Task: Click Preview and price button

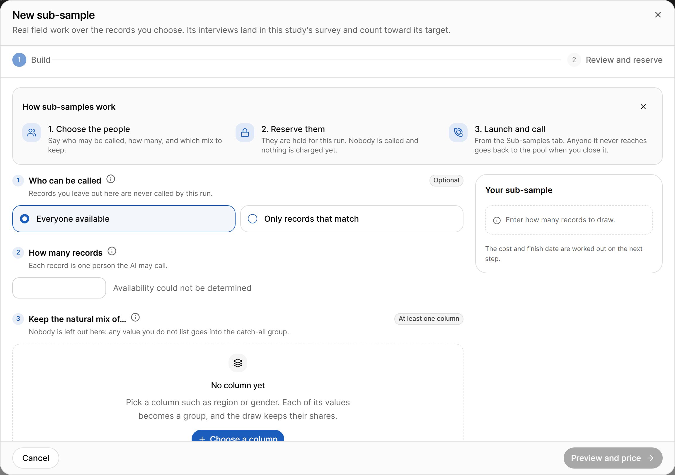Action: pyautogui.click(x=613, y=458)
